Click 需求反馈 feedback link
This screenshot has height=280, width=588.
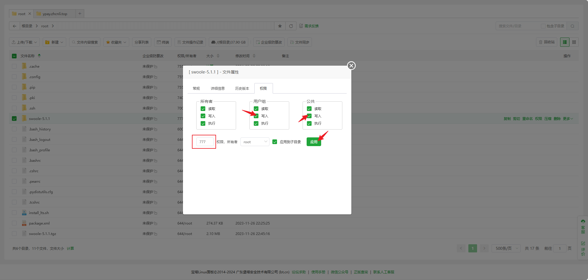[x=309, y=26]
